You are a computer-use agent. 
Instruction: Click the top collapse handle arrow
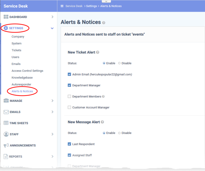pyautogui.click(x=102, y=1)
